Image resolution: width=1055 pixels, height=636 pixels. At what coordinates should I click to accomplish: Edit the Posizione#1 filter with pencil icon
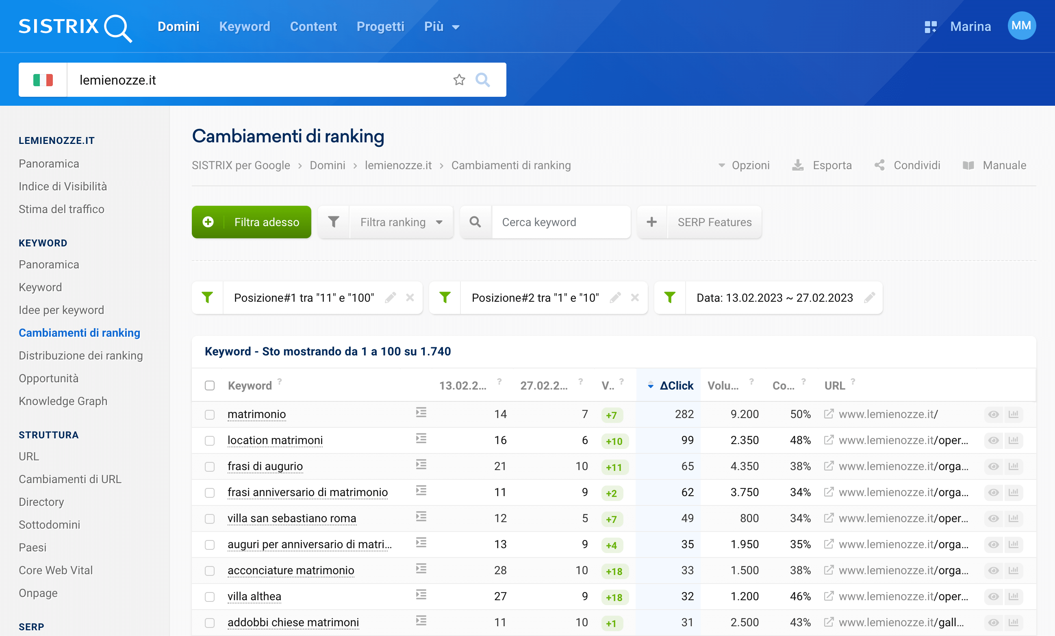[390, 297]
